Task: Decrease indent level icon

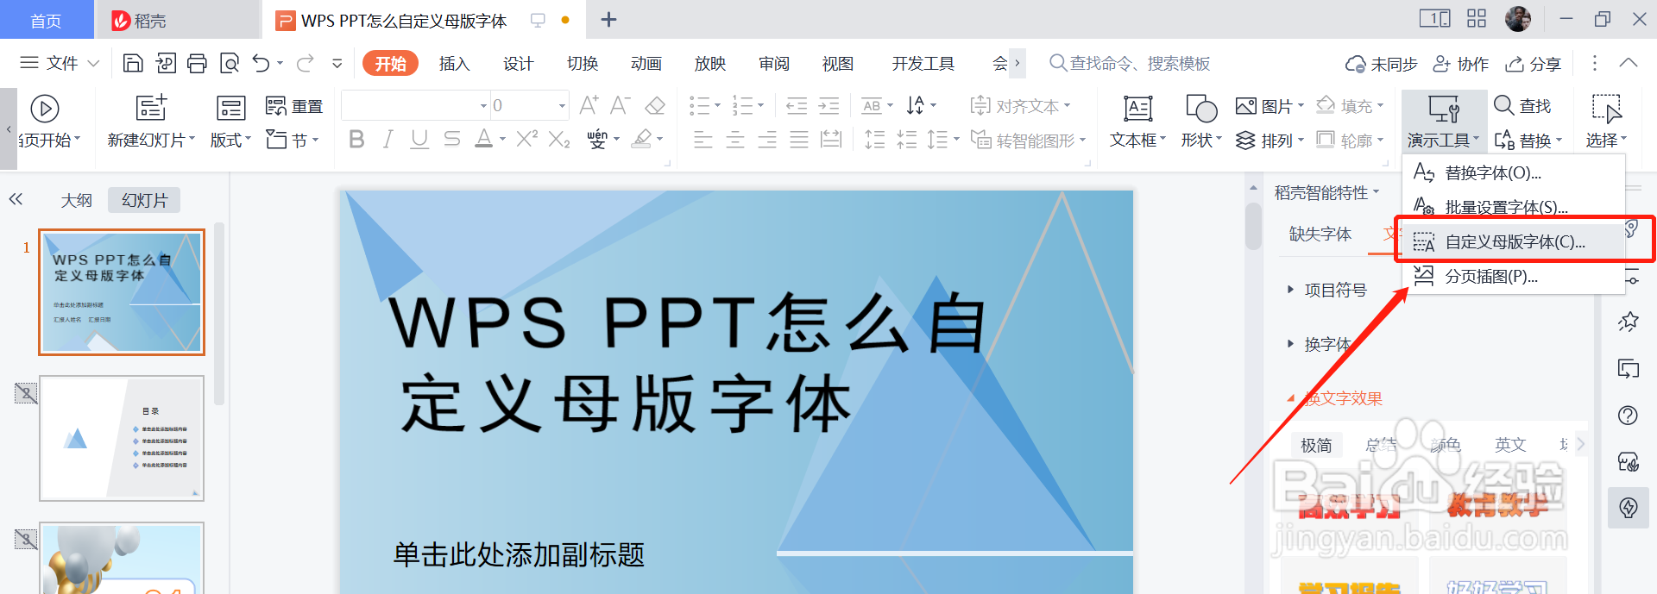Action: pos(797,105)
